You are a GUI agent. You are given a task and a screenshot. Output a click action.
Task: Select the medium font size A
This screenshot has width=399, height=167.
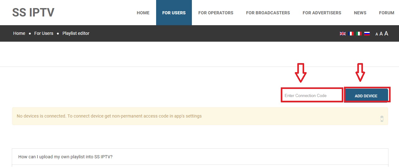point(381,34)
